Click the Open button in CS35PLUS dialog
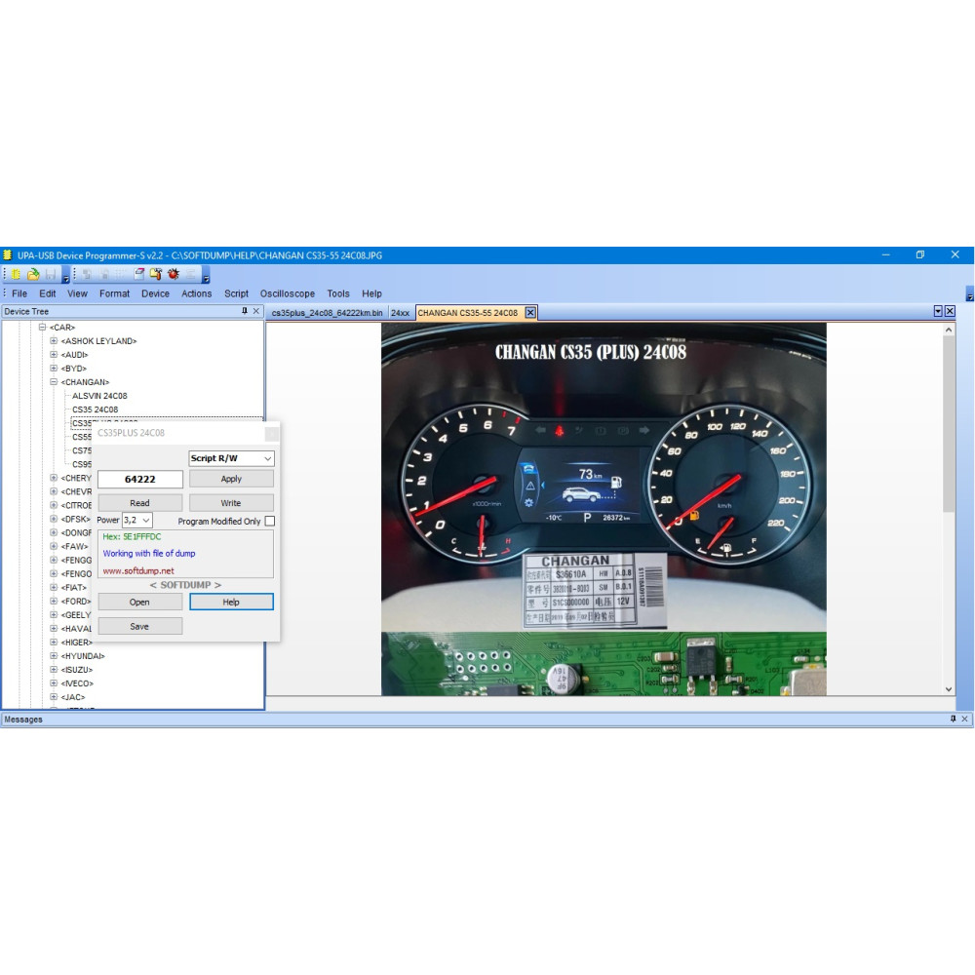 point(139,602)
